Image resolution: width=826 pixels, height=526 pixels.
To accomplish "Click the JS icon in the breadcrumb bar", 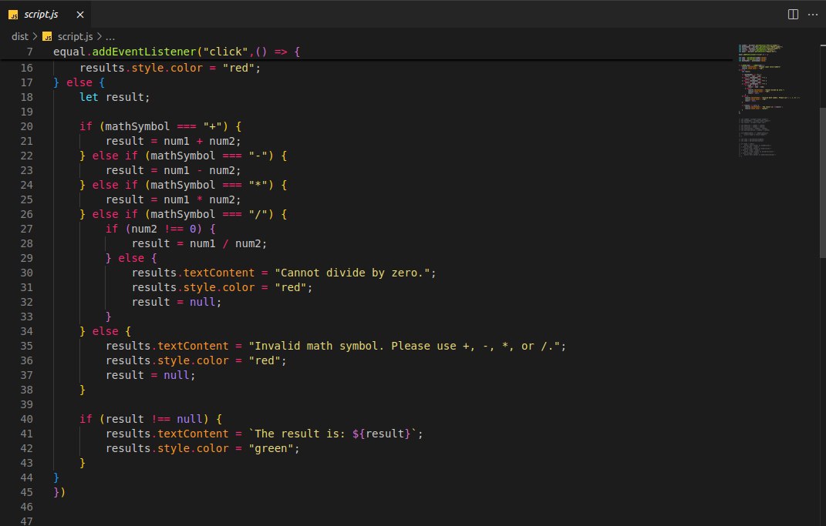I will coord(47,35).
